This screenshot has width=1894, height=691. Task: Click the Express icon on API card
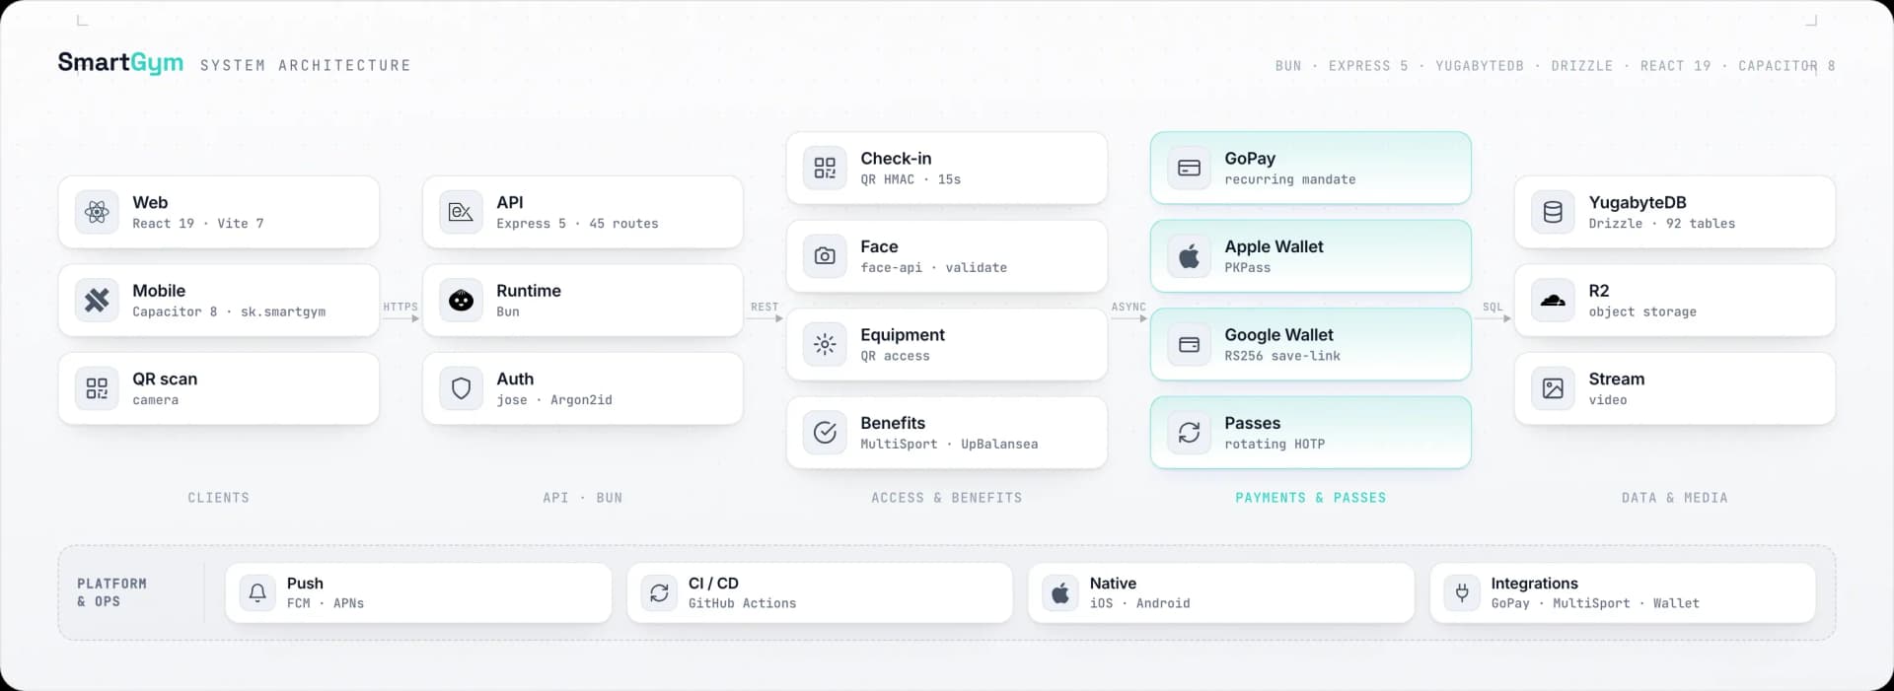pyautogui.click(x=461, y=212)
